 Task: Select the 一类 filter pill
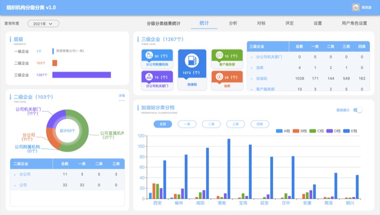[x=187, y=124]
